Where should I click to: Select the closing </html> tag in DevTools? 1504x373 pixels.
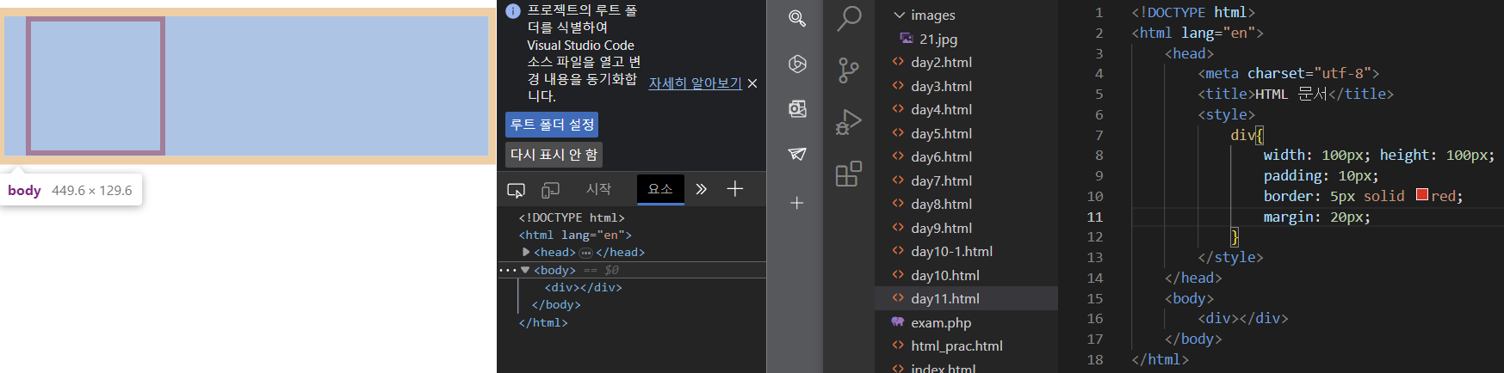[x=543, y=323]
